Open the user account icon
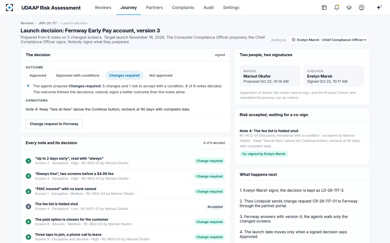Screen dimensions: 390x243 pyautogui.click(x=362, y=8)
